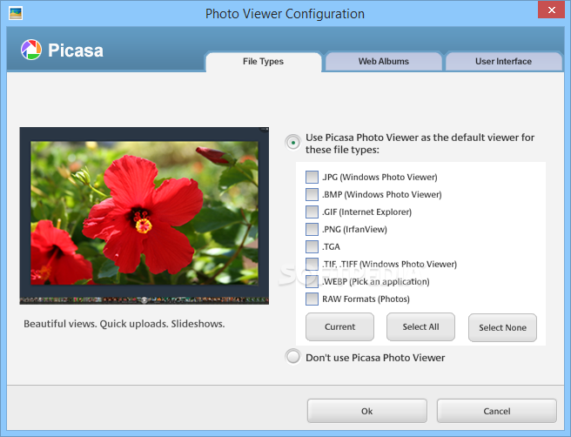Click the window icon in the title bar
The height and width of the screenshot is (437, 571).
coord(16,13)
